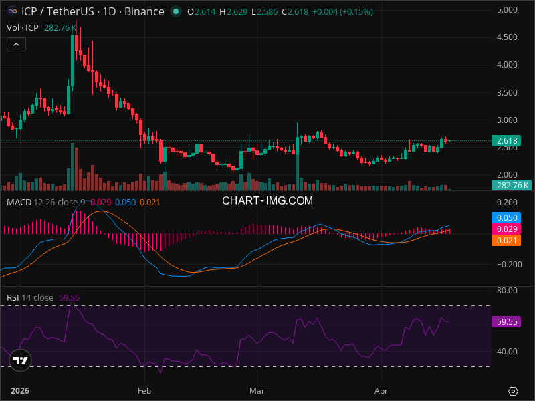Click the close value C2.618

coord(295,12)
